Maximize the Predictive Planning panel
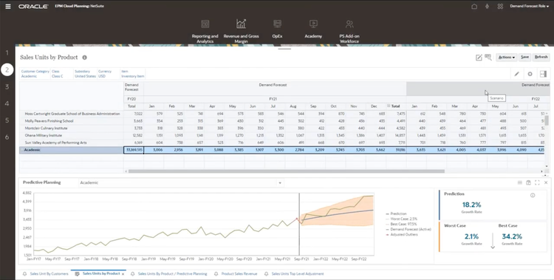Screen dimensions: 554x280 pyautogui.click(x=538, y=182)
